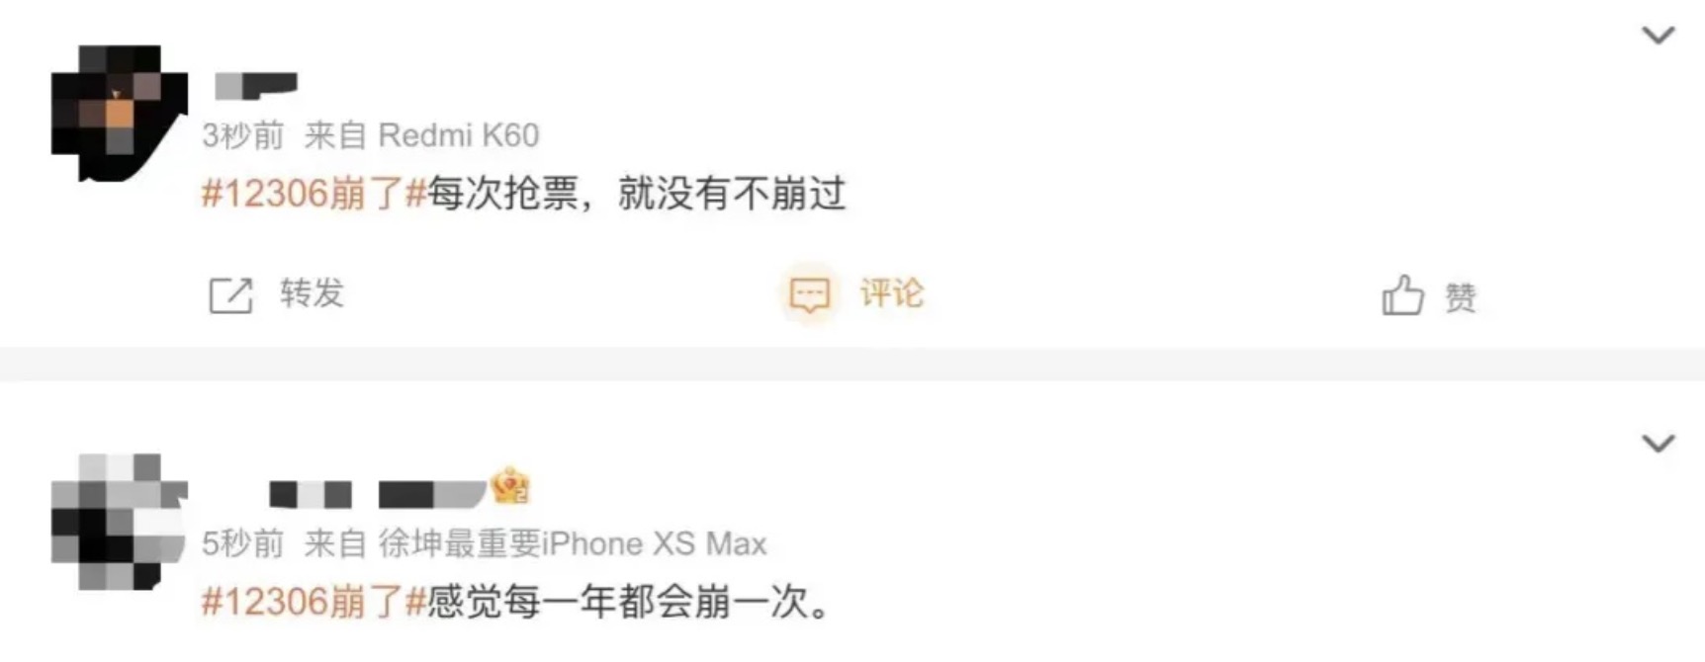Open the post text 每次抢票，就没有不崩过
Image resolution: width=1705 pixels, height=662 pixels.
pos(637,194)
